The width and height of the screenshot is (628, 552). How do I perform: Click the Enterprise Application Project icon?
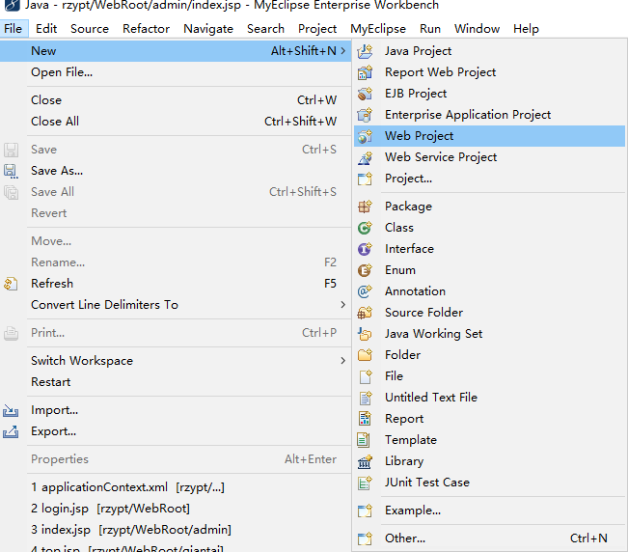[x=365, y=115]
